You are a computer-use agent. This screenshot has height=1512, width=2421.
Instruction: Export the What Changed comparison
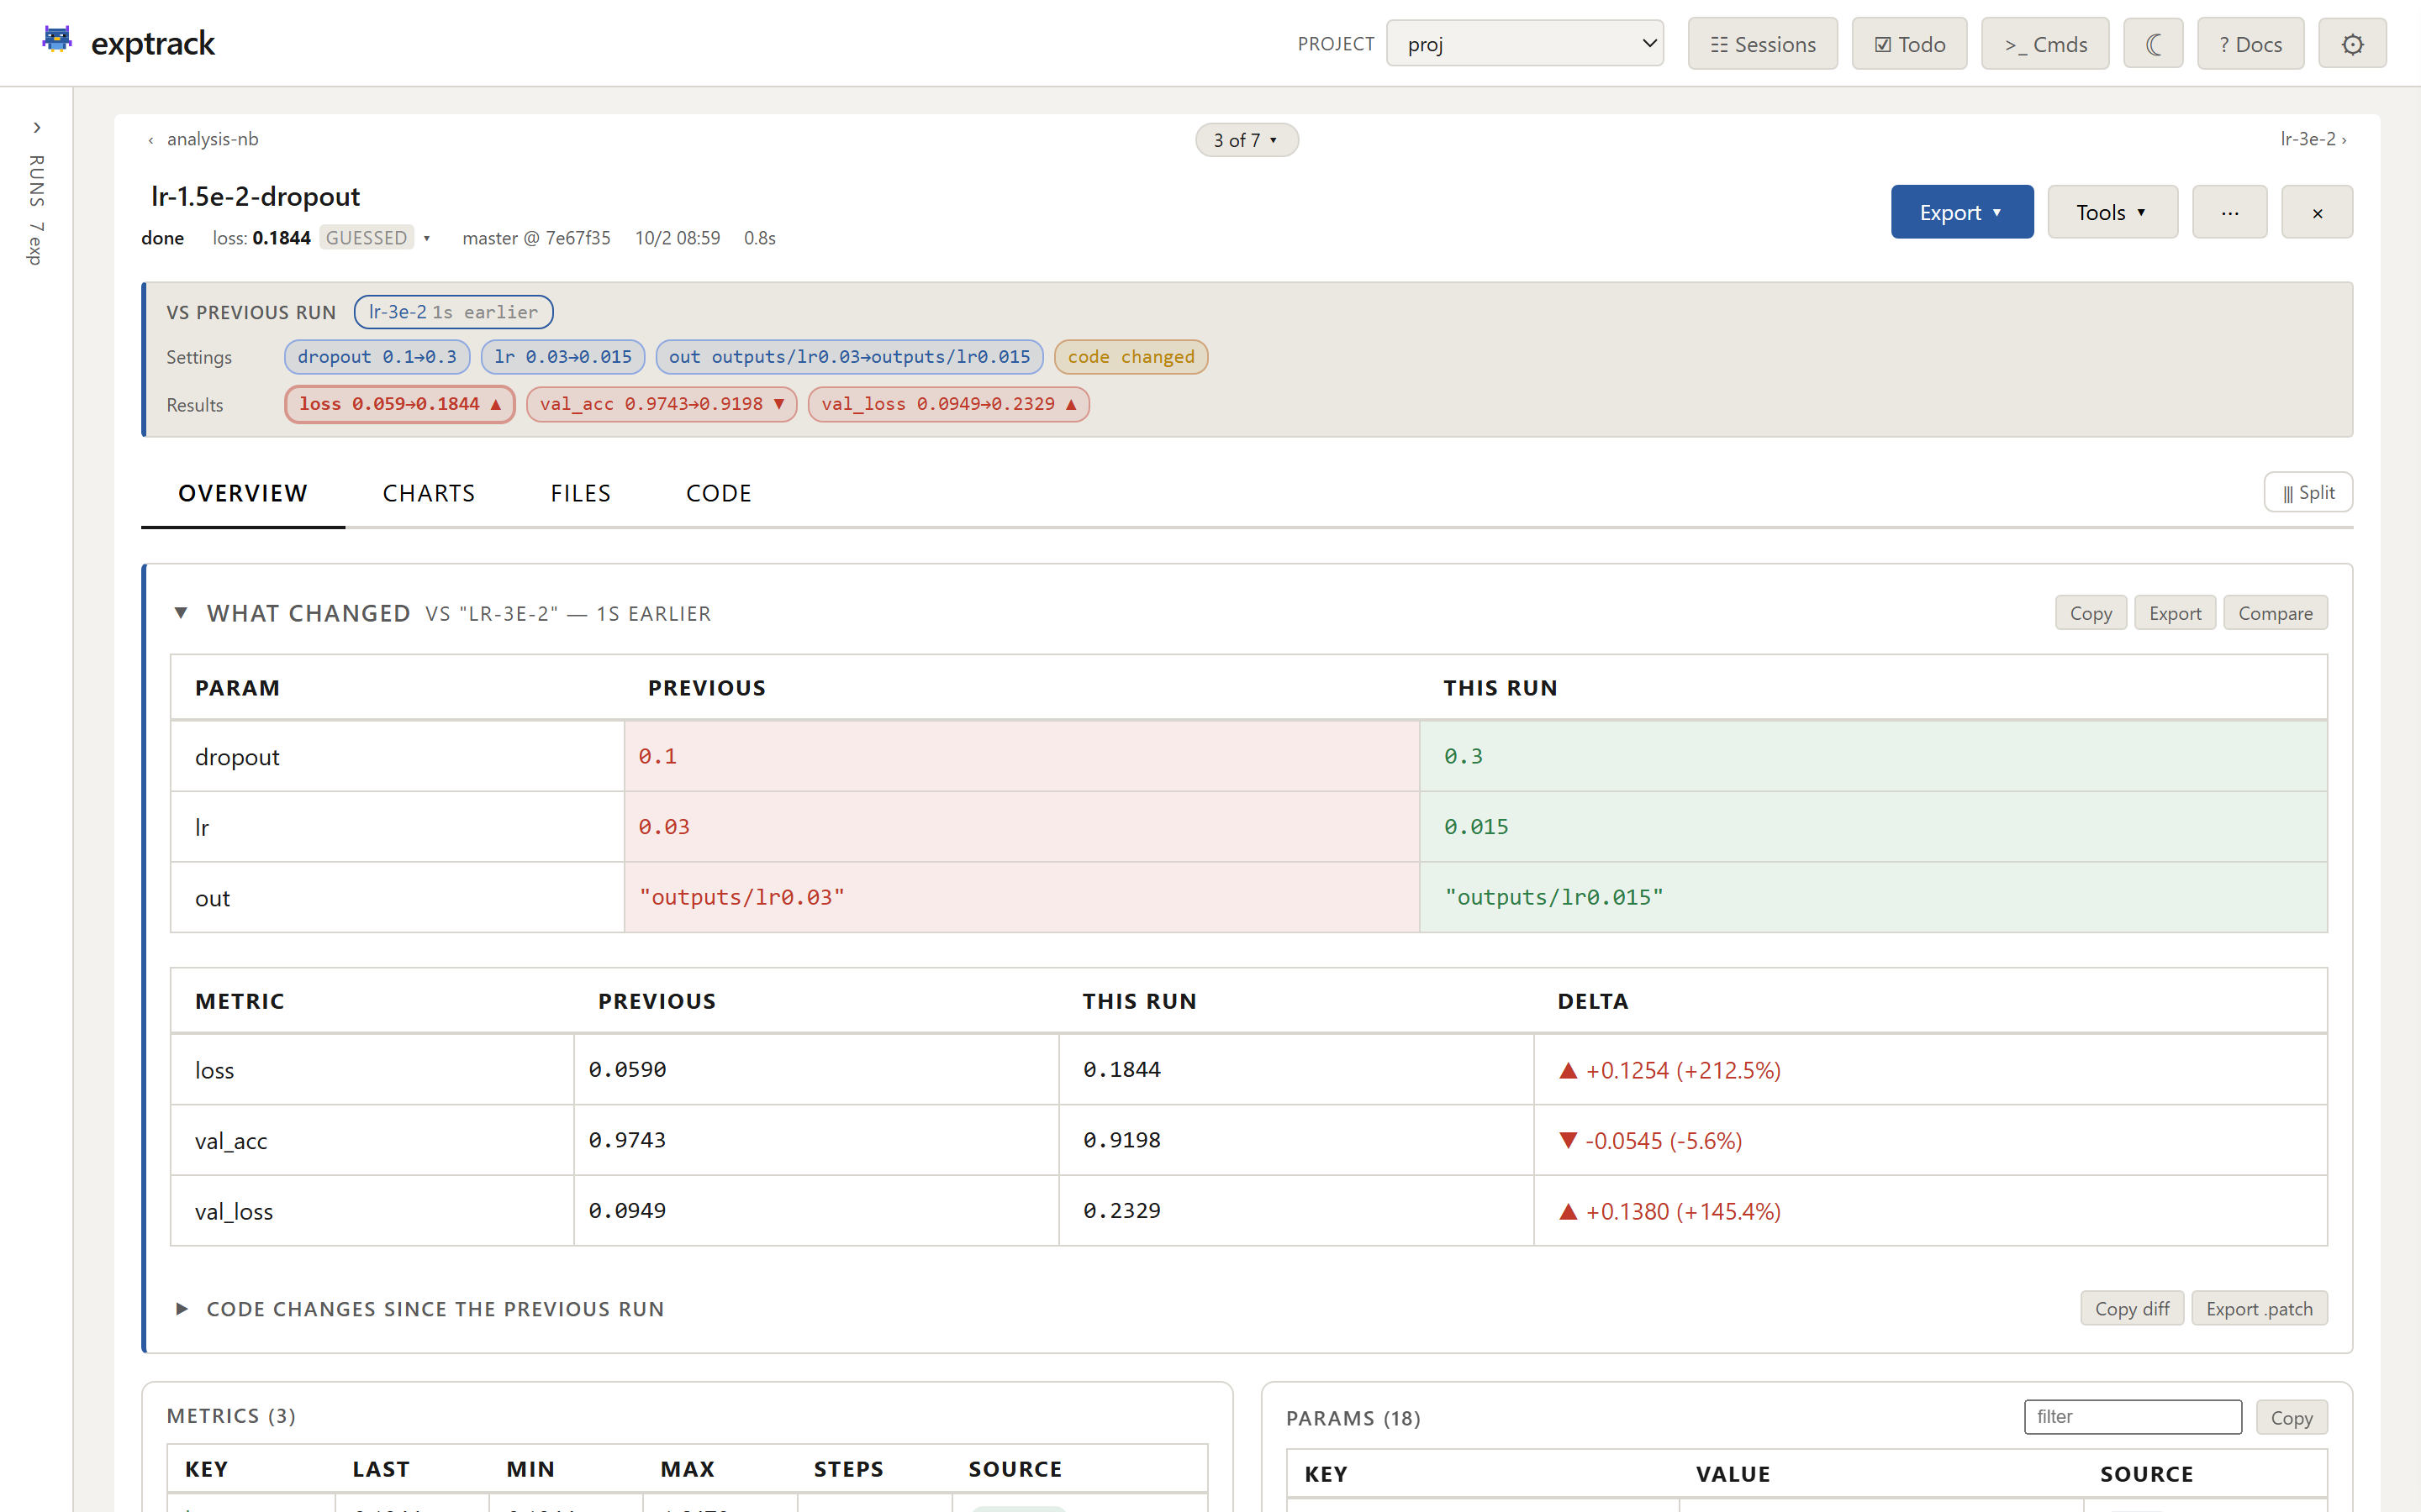coord(2175,613)
